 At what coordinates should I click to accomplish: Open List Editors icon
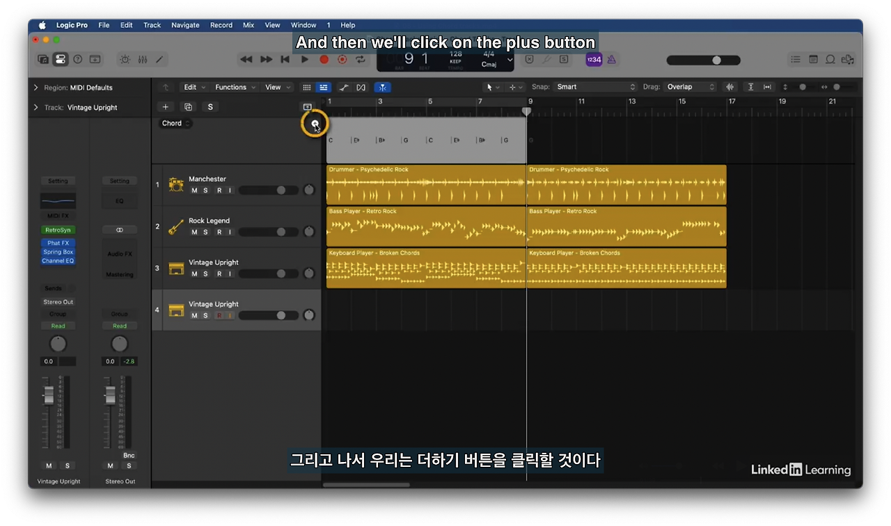796,60
